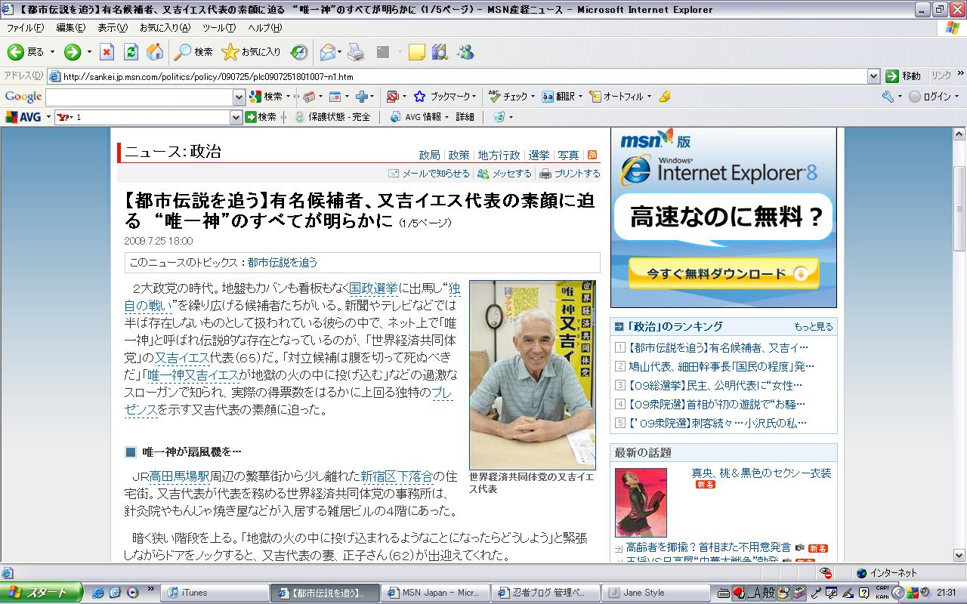The width and height of the screenshot is (967, 604).
Task: Open the Google toolbar popup blocker icon
Action: pyautogui.click(x=392, y=97)
